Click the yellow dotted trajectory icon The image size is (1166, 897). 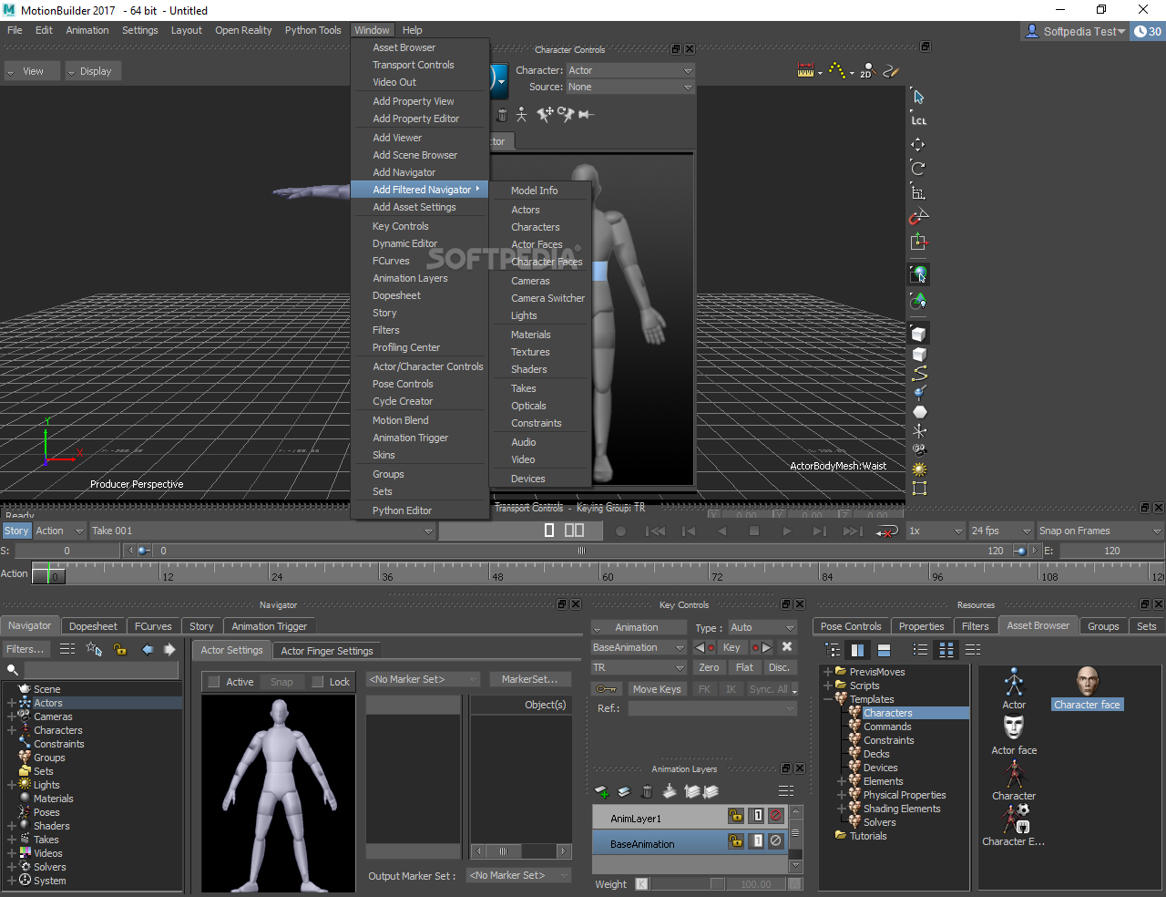tap(836, 70)
